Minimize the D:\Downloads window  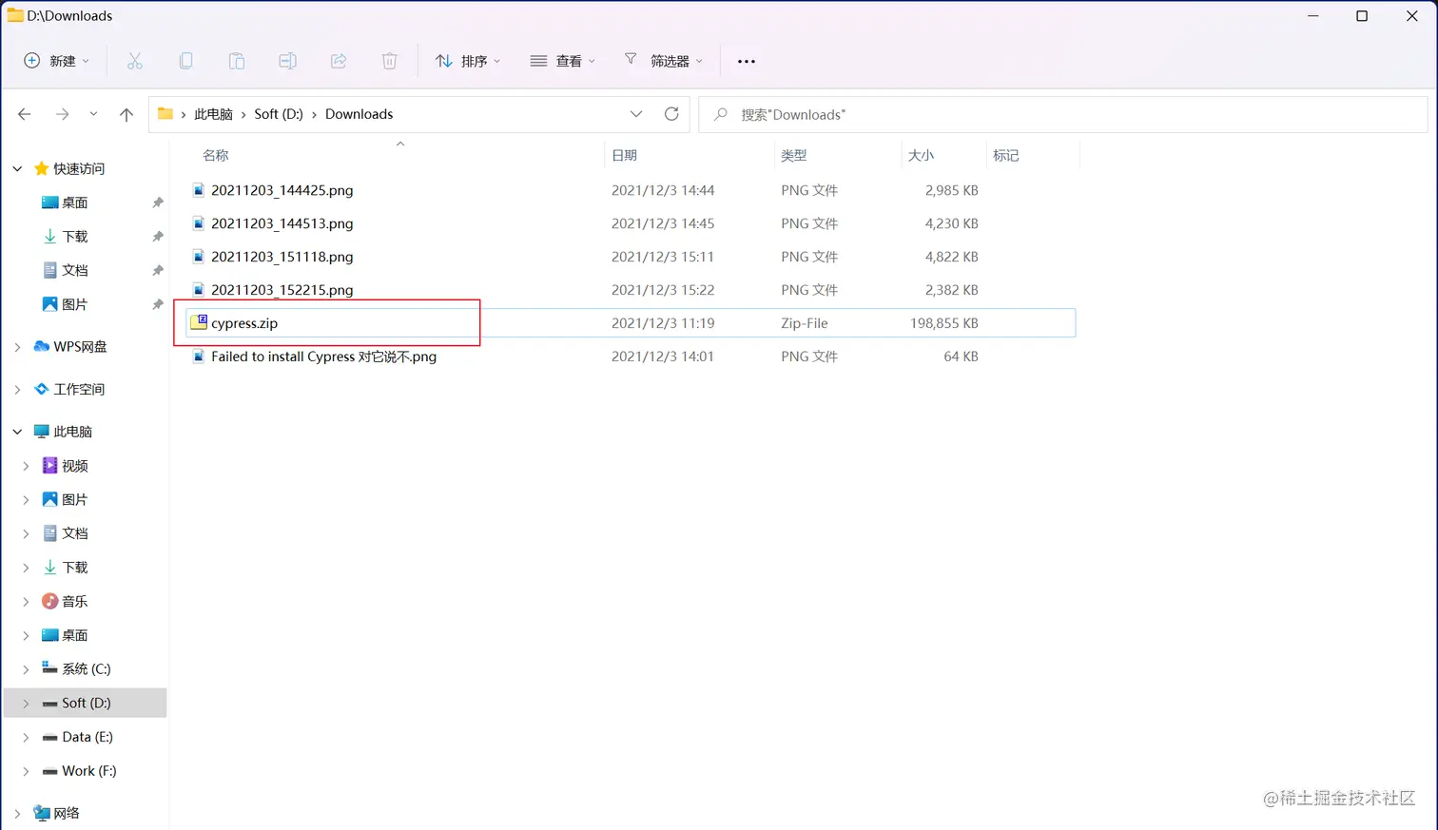point(1313,16)
